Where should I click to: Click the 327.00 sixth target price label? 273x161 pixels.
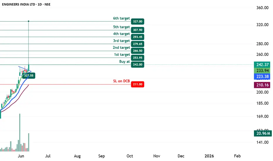tap(138, 21)
